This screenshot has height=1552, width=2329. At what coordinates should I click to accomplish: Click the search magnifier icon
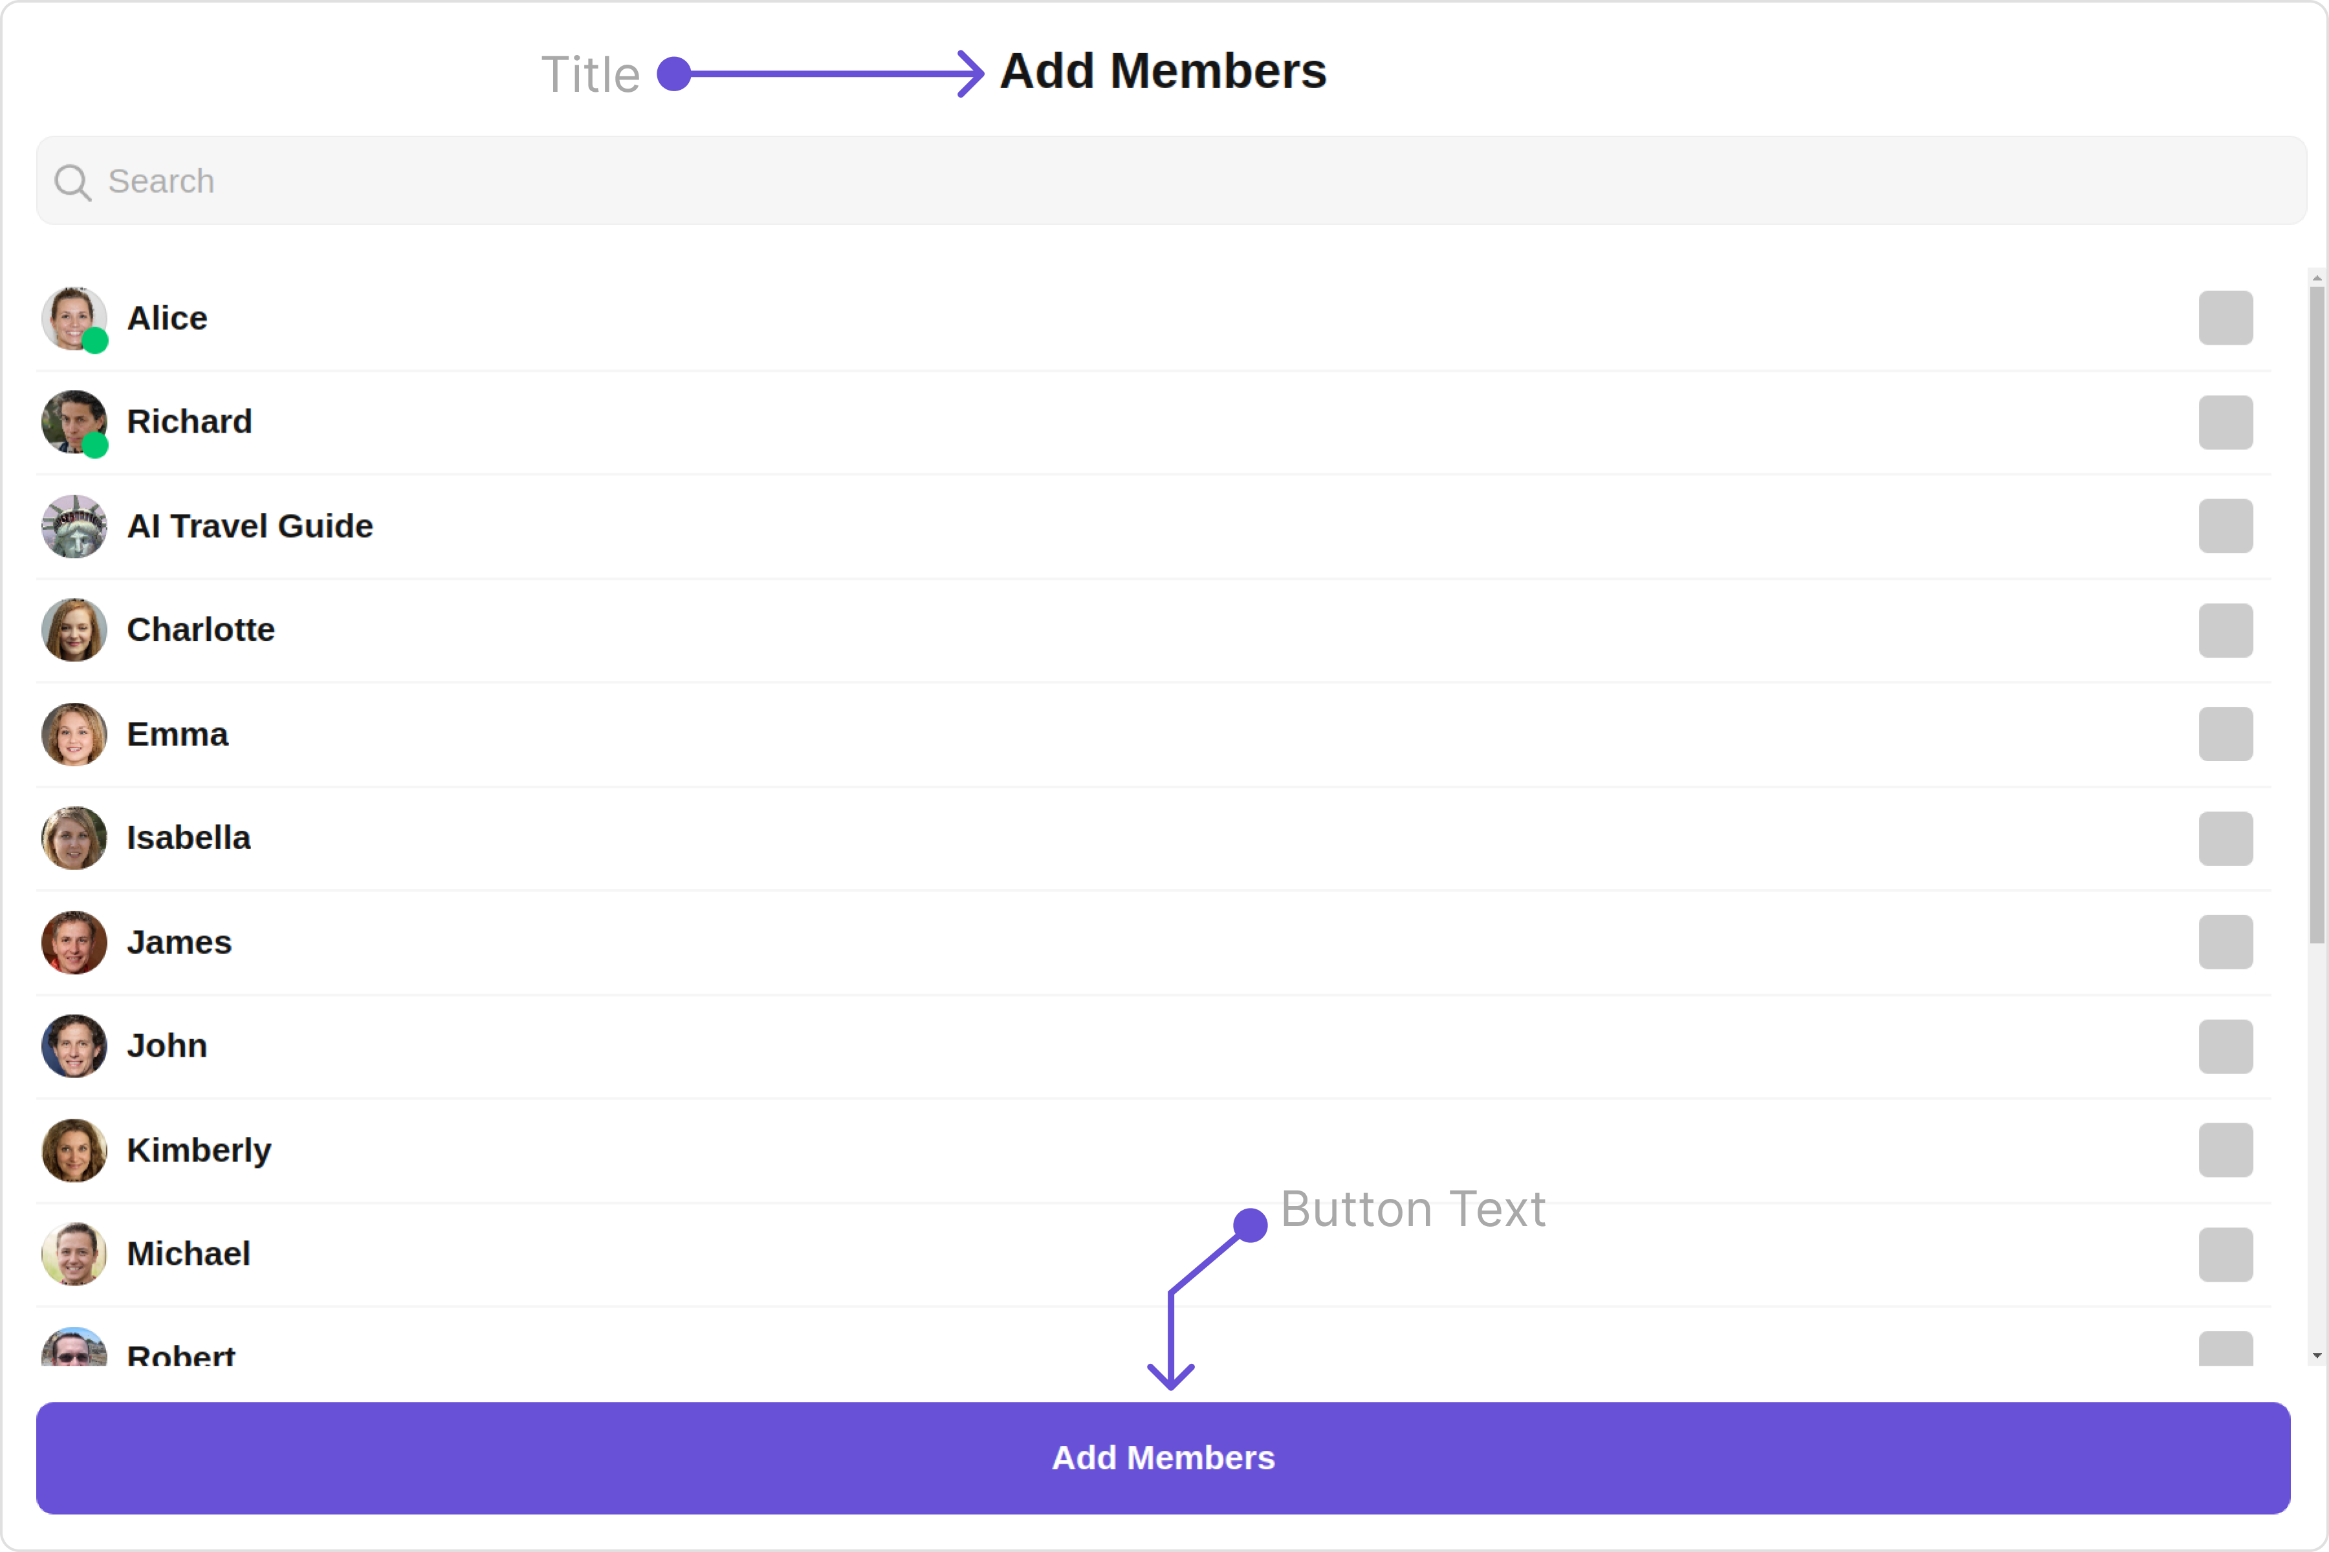pyautogui.click(x=72, y=182)
